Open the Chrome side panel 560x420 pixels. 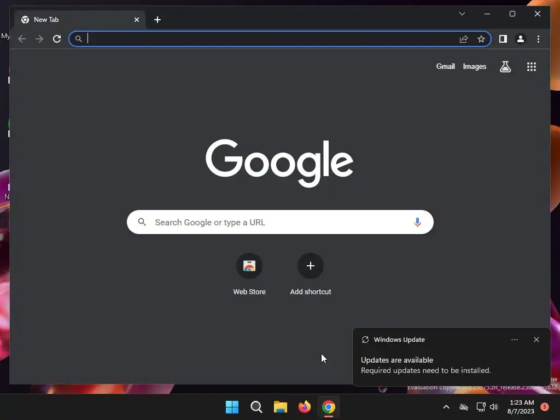(503, 39)
